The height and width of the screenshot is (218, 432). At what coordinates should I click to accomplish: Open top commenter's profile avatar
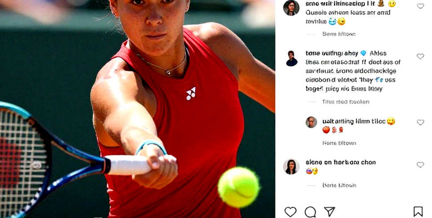(291, 8)
